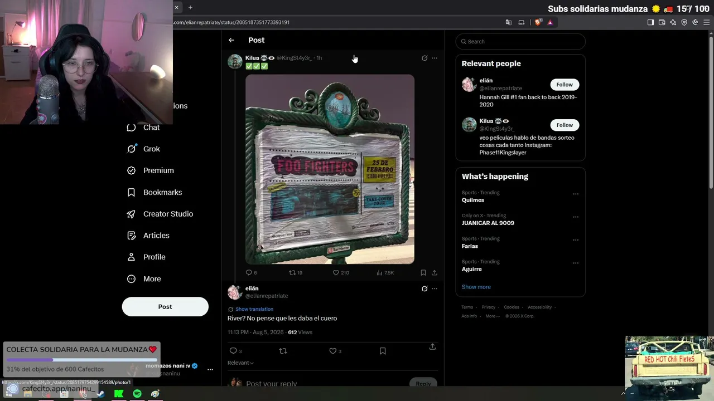Open options for Aguirre trend
Screen dimensions: 714x401
576,263
